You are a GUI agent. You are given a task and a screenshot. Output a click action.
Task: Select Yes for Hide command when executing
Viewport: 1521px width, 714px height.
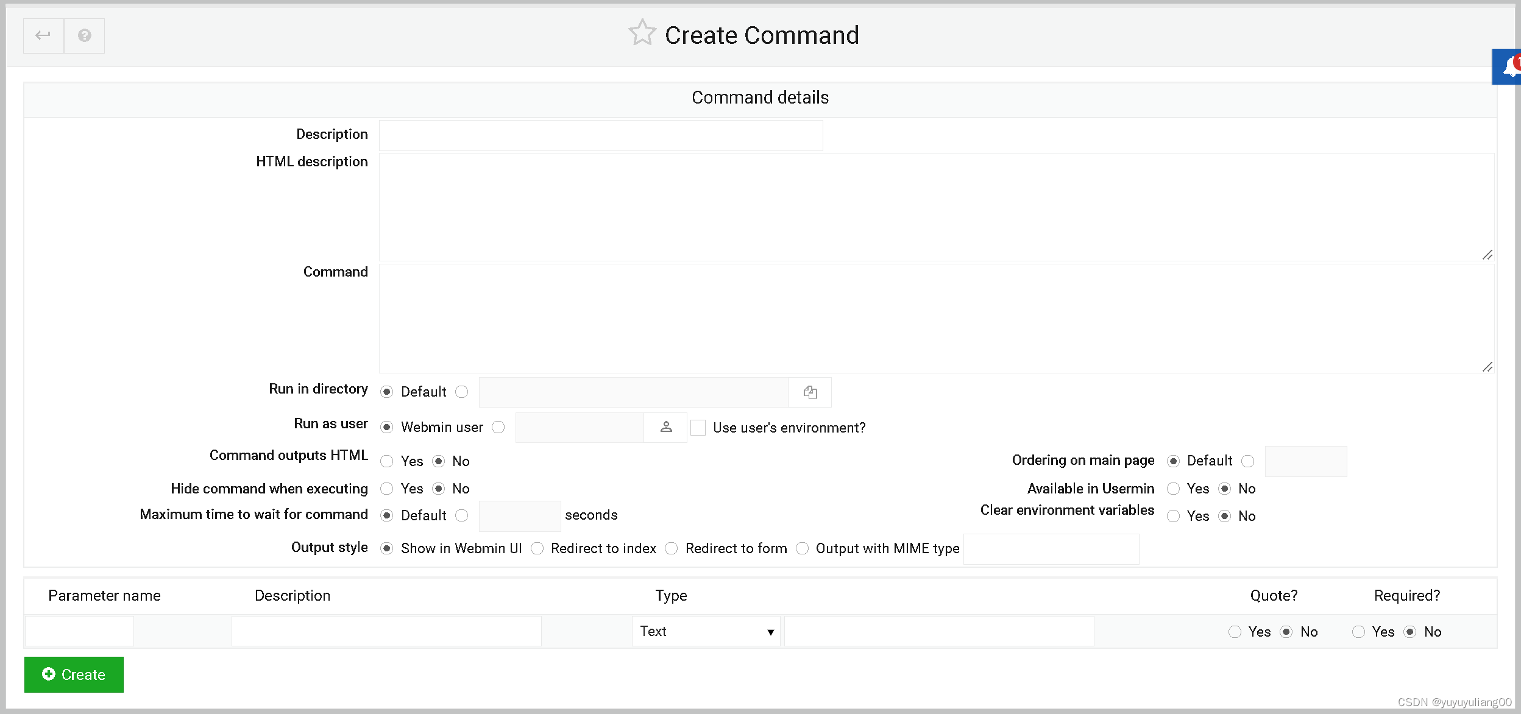coord(388,489)
